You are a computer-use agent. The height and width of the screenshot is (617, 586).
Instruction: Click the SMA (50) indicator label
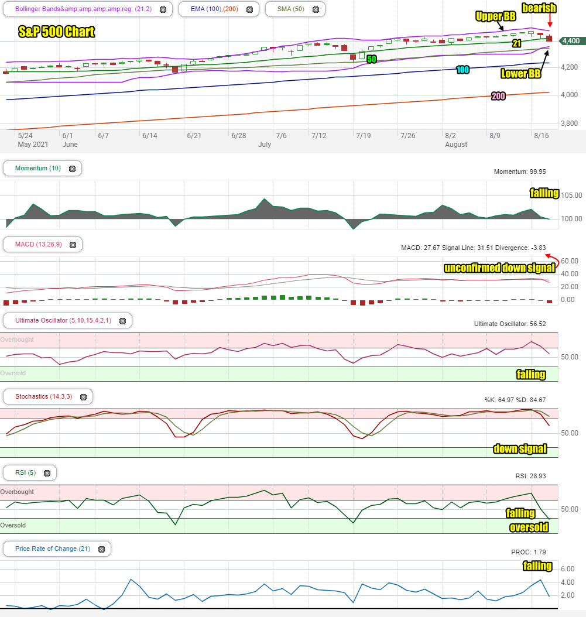[291, 9]
